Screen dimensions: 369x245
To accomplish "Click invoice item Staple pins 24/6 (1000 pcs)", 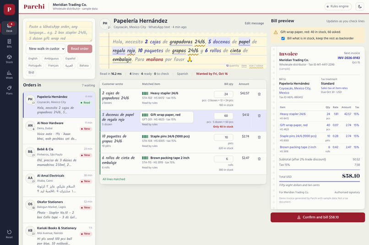I will click(298, 136).
